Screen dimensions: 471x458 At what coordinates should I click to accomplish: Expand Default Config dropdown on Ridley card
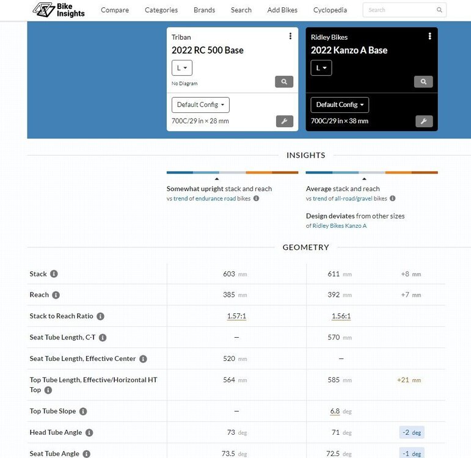tap(340, 104)
